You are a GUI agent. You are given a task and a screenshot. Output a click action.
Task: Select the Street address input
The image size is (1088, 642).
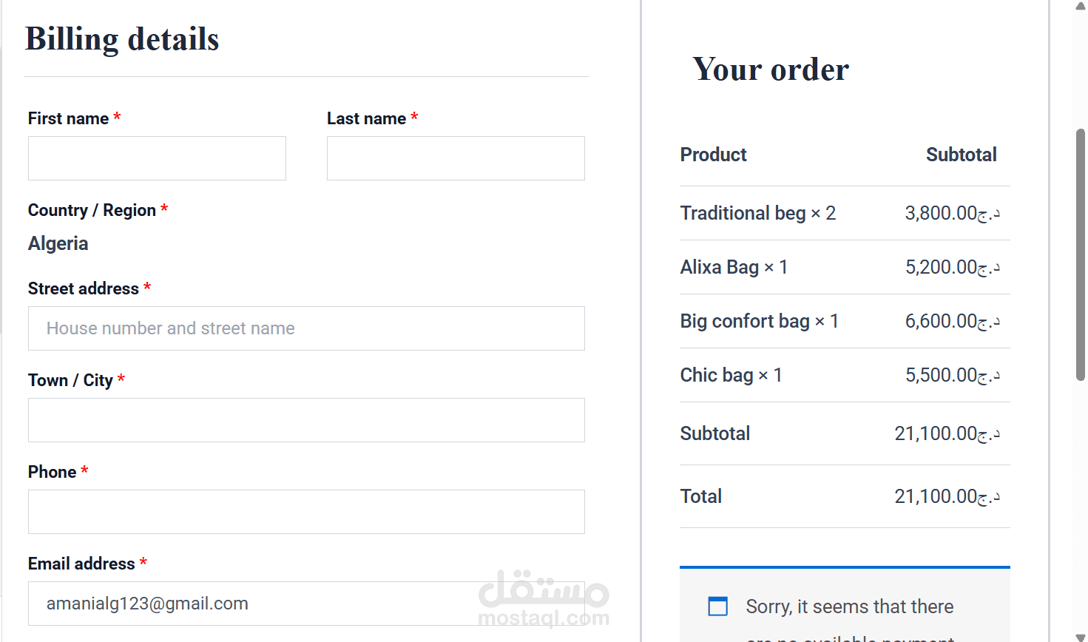click(306, 328)
